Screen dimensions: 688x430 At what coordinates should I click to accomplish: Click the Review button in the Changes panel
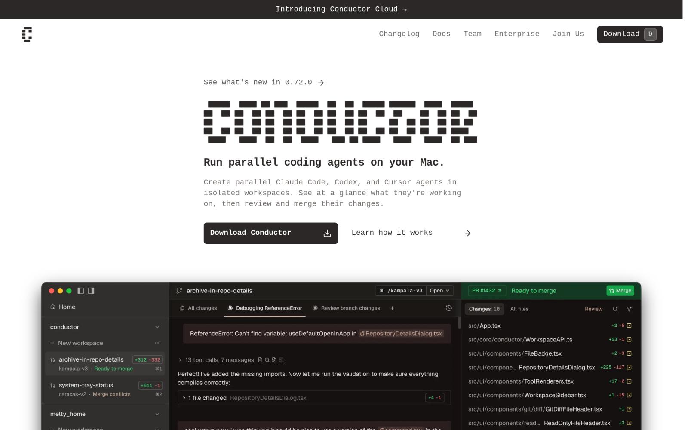(x=593, y=309)
